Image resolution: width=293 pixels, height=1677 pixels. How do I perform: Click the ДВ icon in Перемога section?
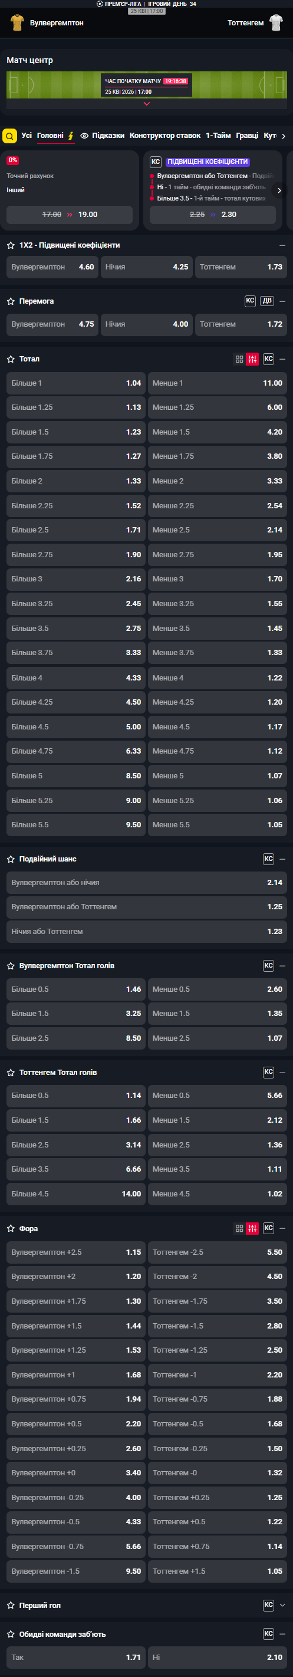267,301
